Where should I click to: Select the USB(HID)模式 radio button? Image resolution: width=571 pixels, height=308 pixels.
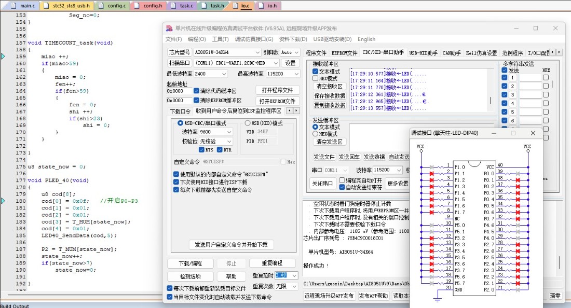[x=248, y=123]
